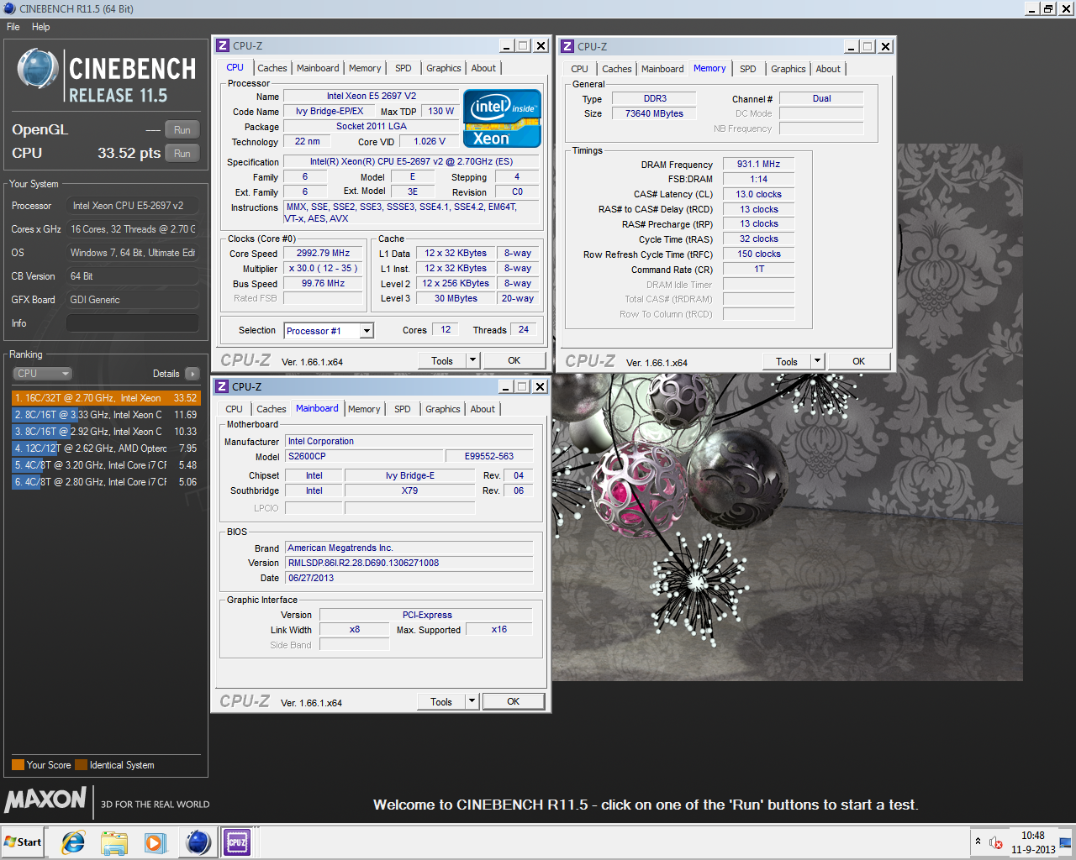Open About tab in CPU tab window
Viewport: 1076px width, 860px height.
(x=483, y=68)
